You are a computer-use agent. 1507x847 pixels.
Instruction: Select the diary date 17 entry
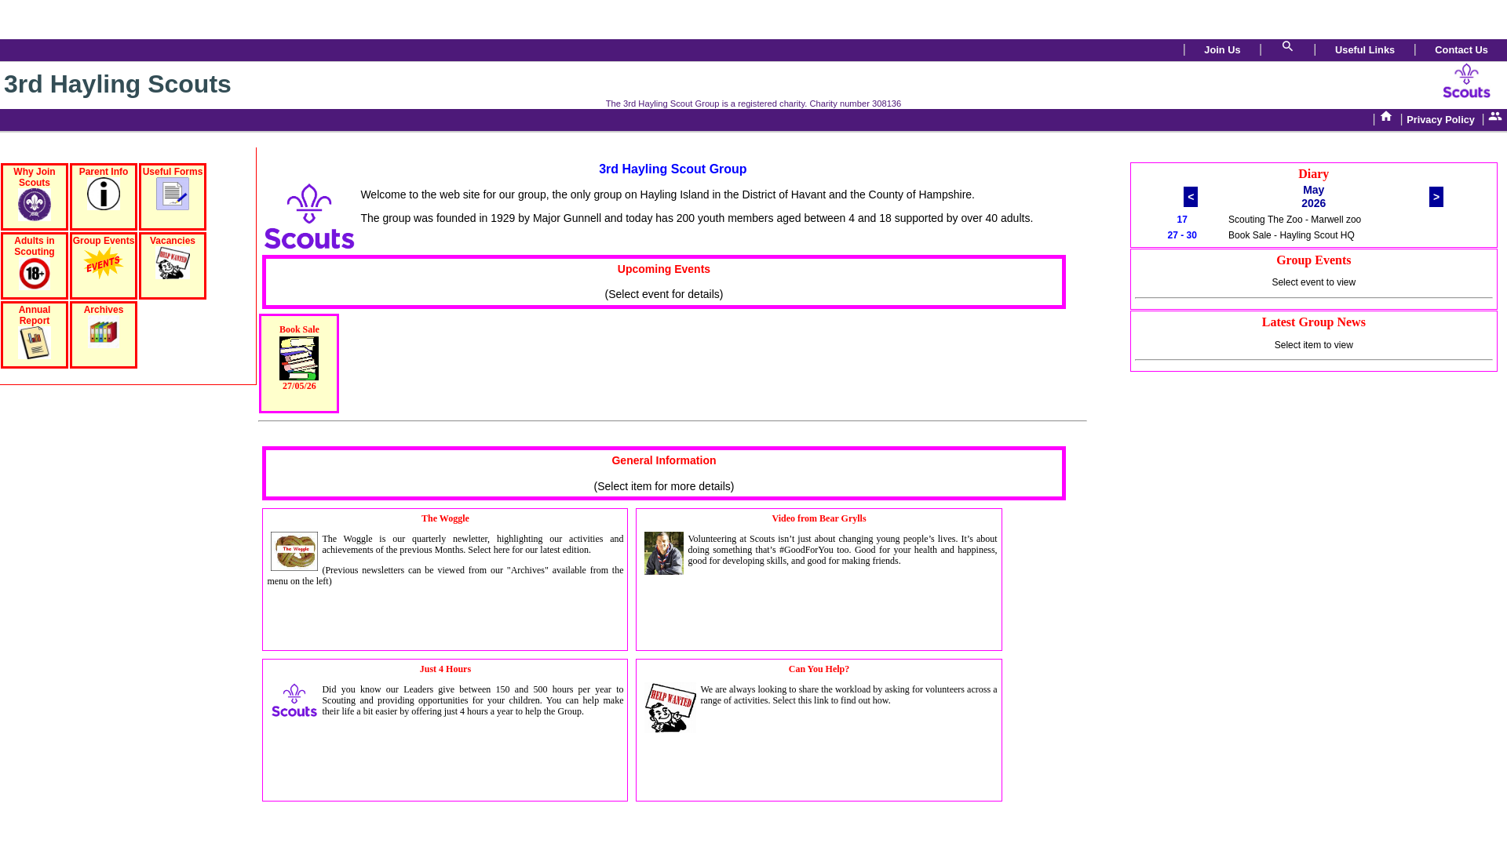click(x=1182, y=220)
